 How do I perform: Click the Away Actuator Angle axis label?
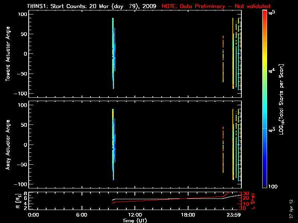pos(7,145)
